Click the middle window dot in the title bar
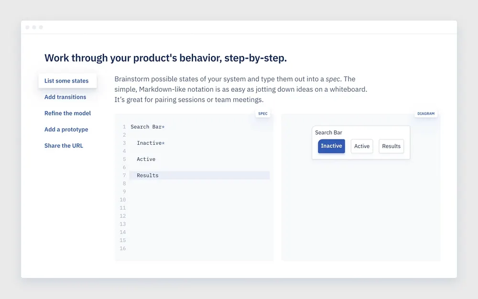 [x=34, y=27]
